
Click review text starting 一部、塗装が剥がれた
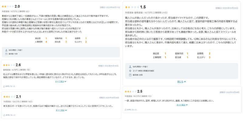coord(169,101)
